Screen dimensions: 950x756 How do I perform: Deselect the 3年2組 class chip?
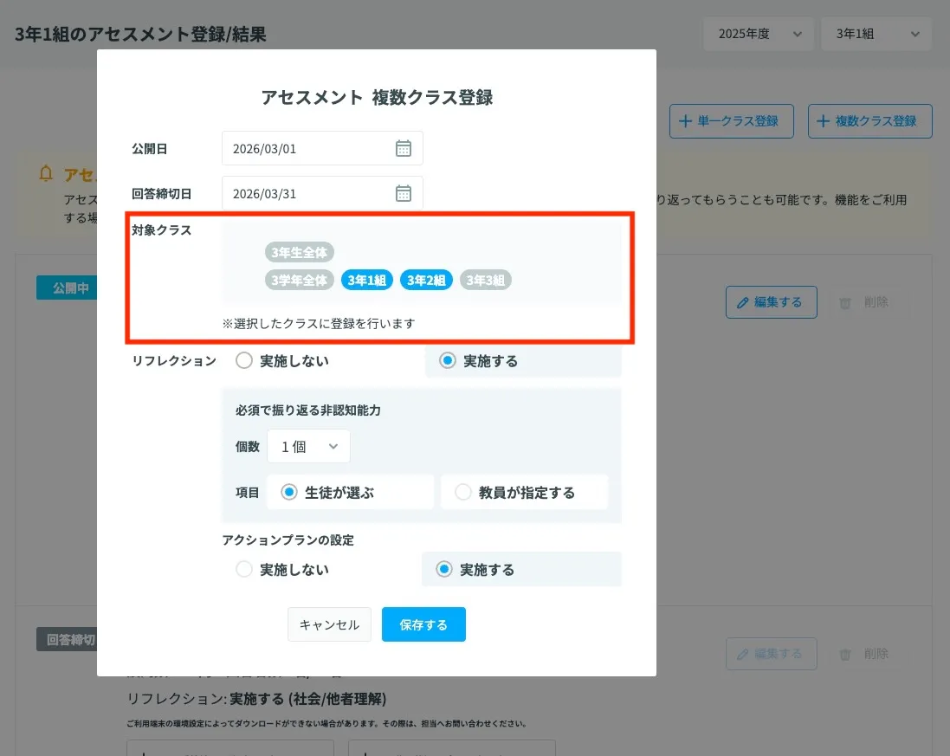click(x=427, y=280)
